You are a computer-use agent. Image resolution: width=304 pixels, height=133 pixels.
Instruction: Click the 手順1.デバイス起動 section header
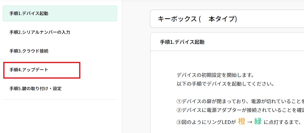click(182, 42)
